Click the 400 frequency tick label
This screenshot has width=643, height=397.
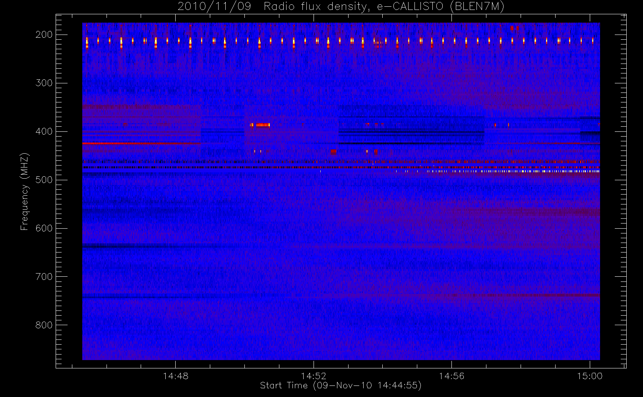tap(44, 131)
